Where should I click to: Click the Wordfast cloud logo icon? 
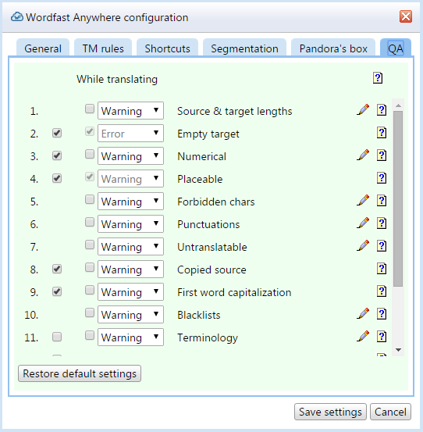click(17, 17)
